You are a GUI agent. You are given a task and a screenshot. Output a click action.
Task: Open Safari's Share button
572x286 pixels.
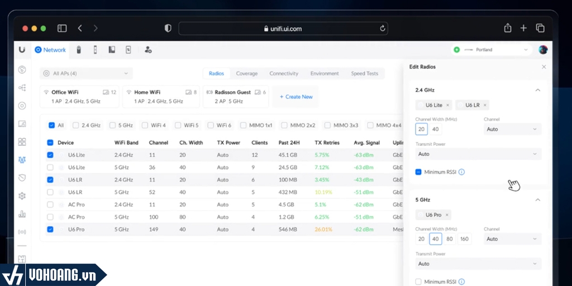507,28
